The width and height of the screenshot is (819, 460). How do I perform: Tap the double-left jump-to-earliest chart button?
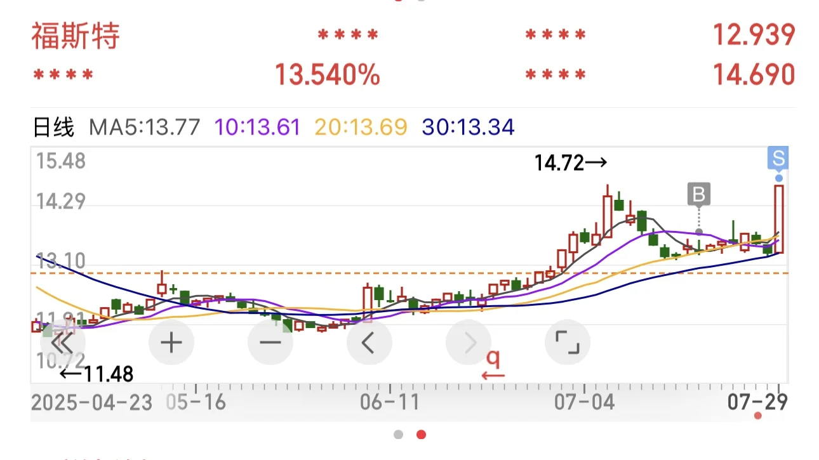pos(62,344)
